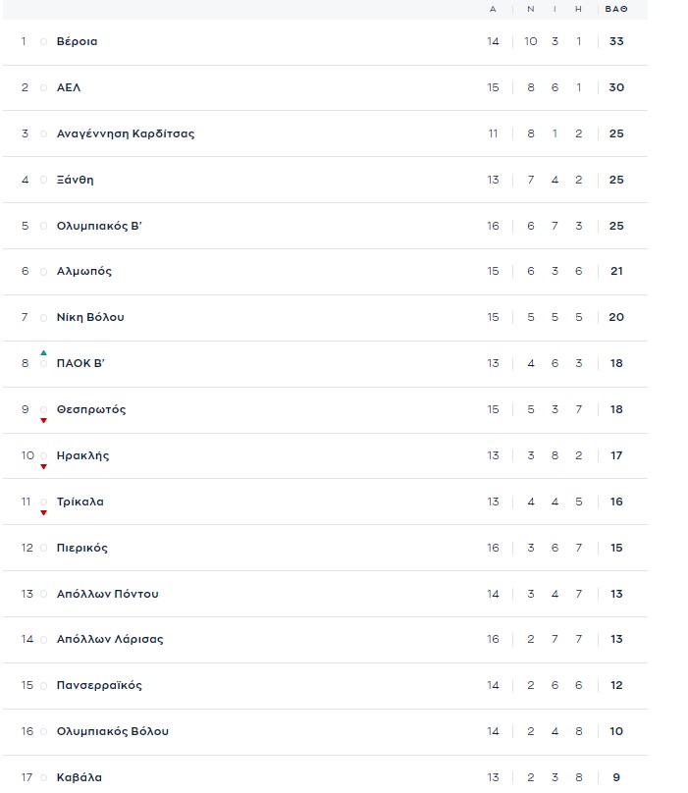Click the red down arrow beside Ηρακλής
The image size is (688, 793).
43,466
